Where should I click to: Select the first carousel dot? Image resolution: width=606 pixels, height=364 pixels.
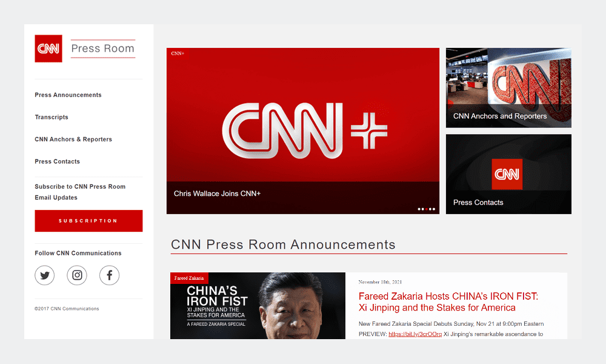[419, 209]
